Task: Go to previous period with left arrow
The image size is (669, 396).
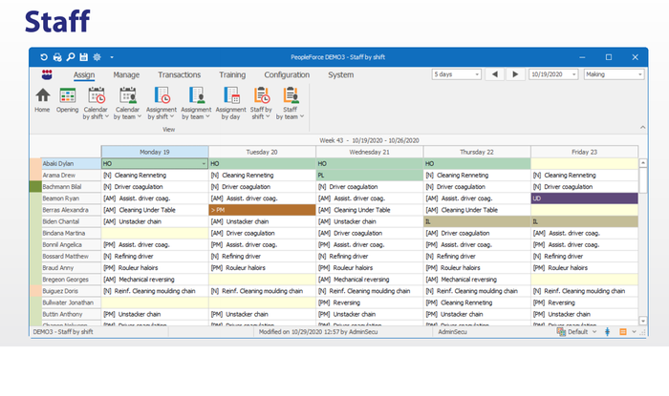Action: (x=494, y=74)
